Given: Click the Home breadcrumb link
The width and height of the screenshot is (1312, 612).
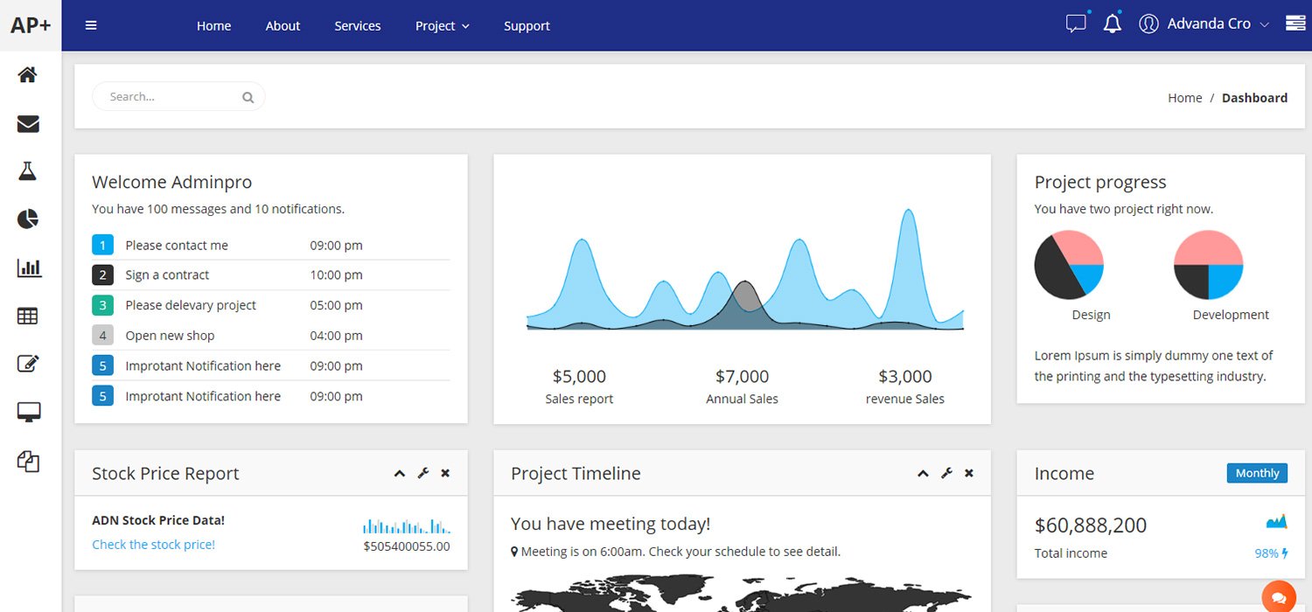Looking at the screenshot, I should click(1185, 98).
